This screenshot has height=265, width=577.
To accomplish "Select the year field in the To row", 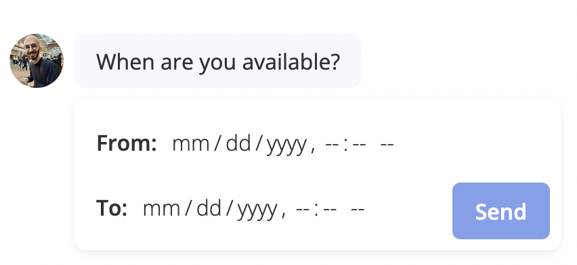I will point(257,209).
